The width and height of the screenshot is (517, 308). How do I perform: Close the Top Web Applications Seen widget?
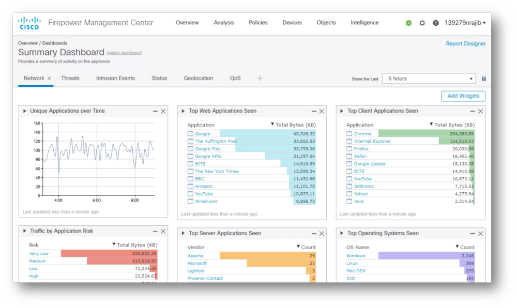tap(322, 111)
